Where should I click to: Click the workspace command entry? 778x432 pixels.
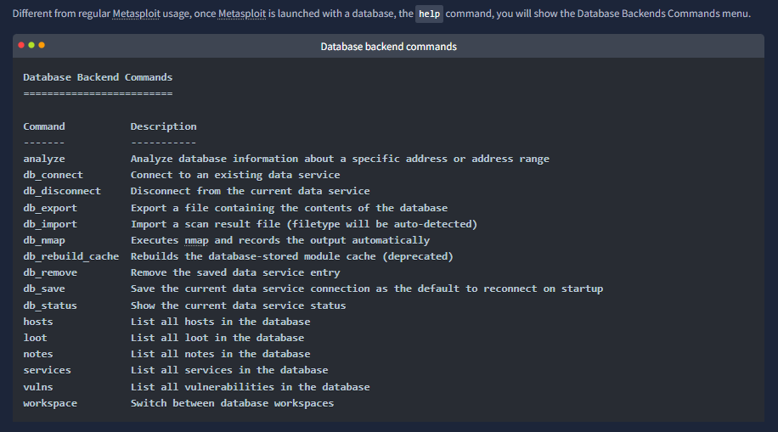[x=50, y=403]
